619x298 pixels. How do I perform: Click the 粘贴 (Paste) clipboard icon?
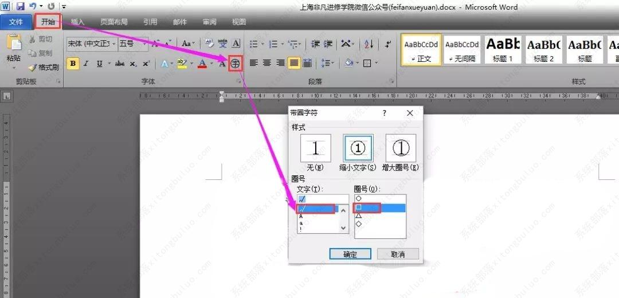point(14,42)
